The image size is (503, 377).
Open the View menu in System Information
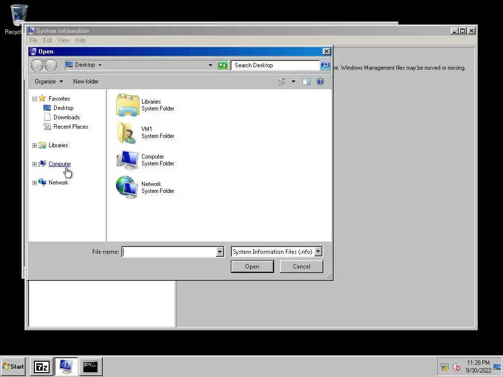(x=63, y=40)
